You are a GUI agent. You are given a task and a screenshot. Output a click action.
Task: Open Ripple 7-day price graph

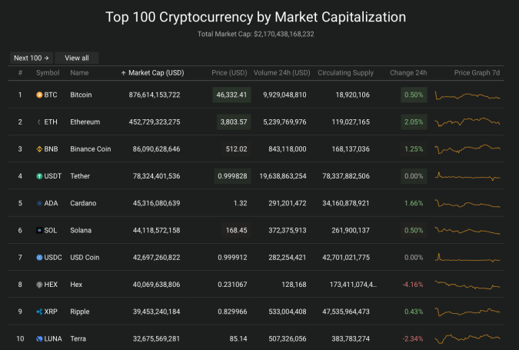pyautogui.click(x=467, y=312)
